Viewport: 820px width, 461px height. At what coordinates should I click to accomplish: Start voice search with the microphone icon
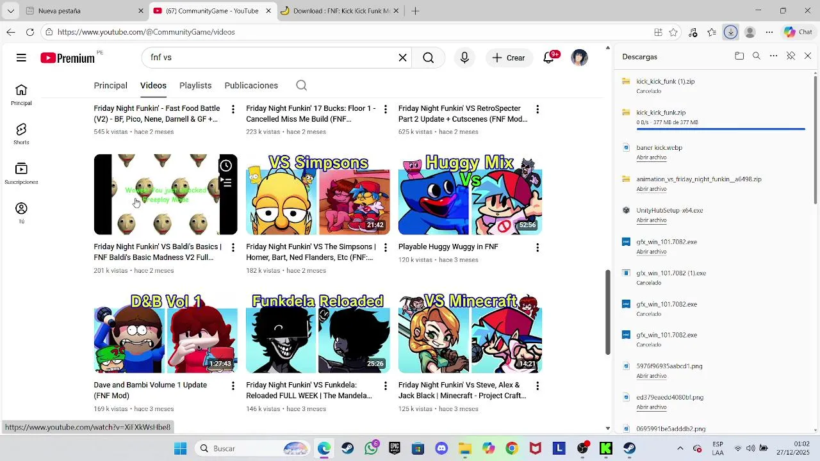pyautogui.click(x=464, y=58)
